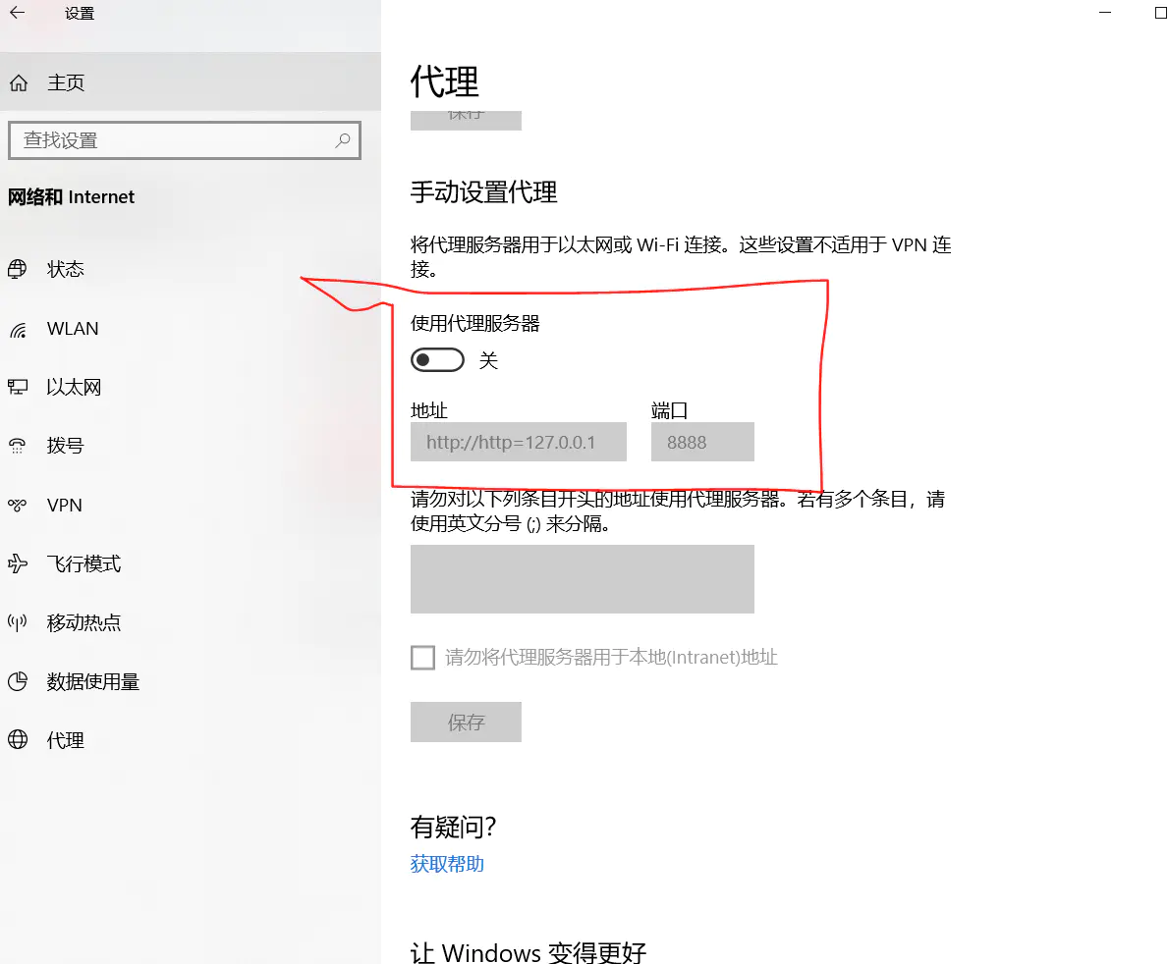Toggle the proxy server switch off
The height and width of the screenshot is (964, 1169).
(436, 359)
